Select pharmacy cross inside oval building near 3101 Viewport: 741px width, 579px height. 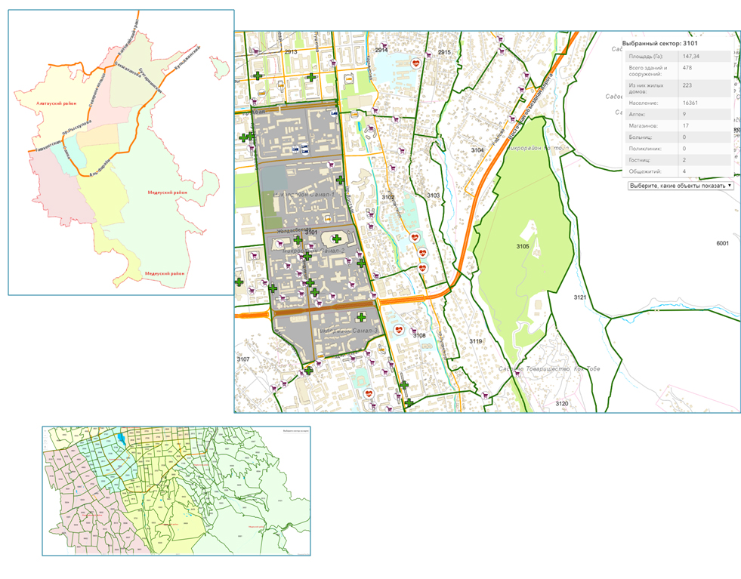(x=336, y=239)
